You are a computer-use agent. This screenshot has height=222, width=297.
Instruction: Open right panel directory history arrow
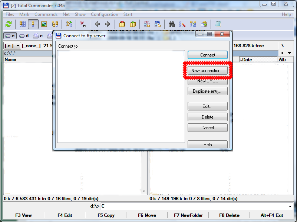[289, 53]
